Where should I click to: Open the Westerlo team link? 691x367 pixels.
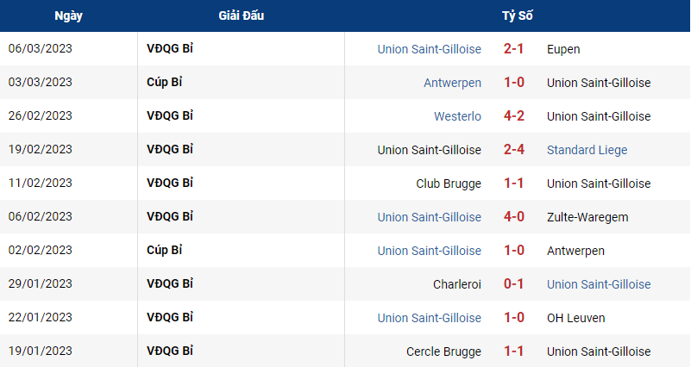click(457, 116)
